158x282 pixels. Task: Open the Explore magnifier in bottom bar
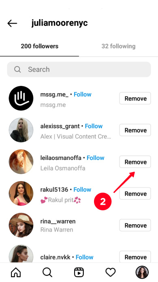point(47,272)
